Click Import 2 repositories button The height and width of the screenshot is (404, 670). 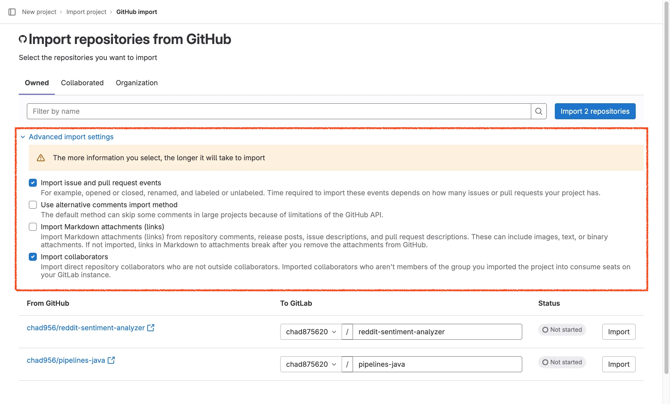pos(595,111)
